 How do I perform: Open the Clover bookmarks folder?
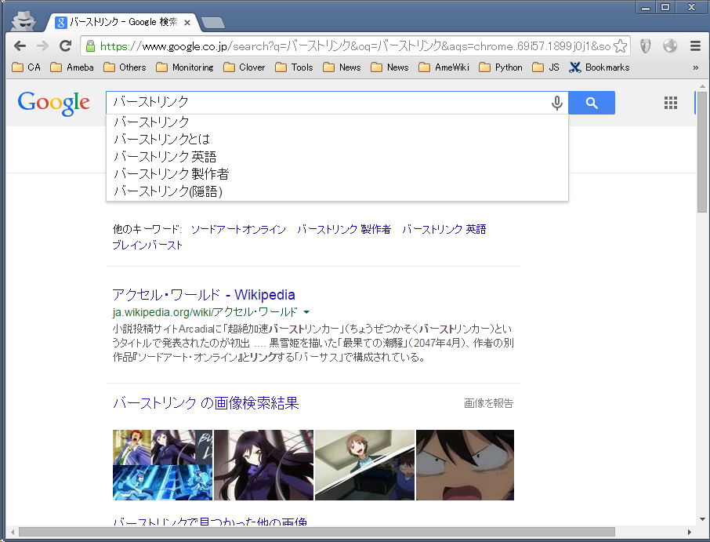pyautogui.click(x=244, y=67)
